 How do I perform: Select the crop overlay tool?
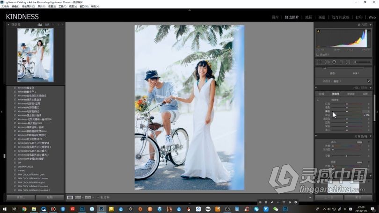[320, 62]
